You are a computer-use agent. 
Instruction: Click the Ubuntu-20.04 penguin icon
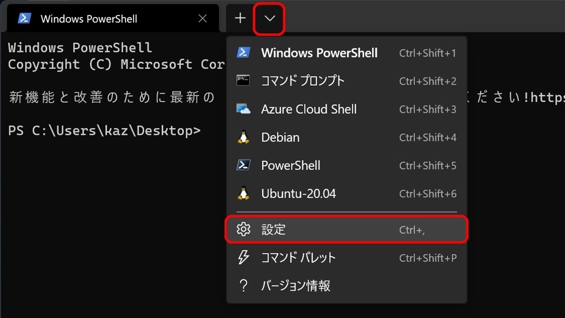pyautogui.click(x=243, y=194)
